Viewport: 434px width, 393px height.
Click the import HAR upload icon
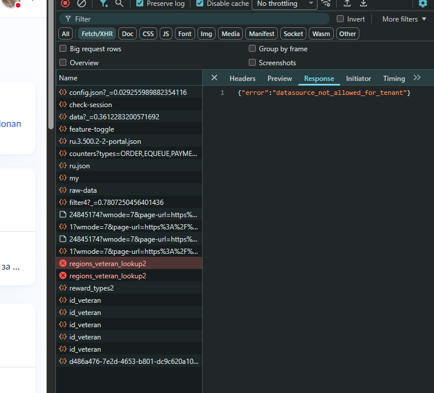click(347, 3)
